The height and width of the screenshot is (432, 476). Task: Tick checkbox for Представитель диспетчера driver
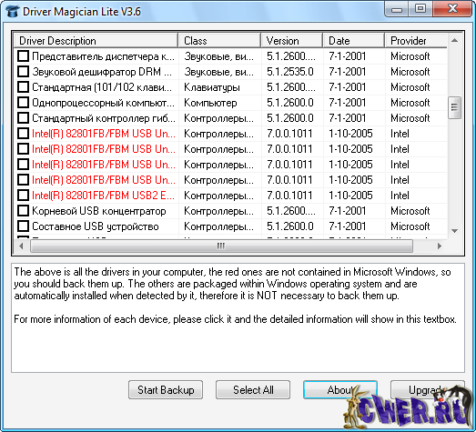coord(23,56)
